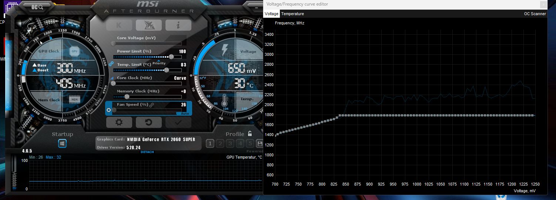This screenshot has height=200, width=556.
Task: Click the thermometer icon in temp gauge
Action: pyautogui.click(x=225, y=101)
